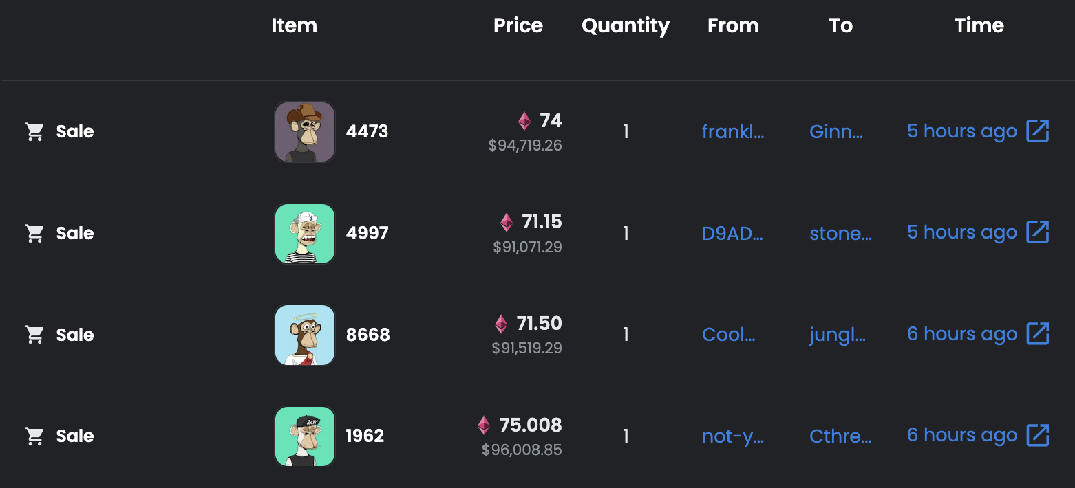Visit seller address starting with D9AD
The image size is (1075, 488).
(x=732, y=233)
